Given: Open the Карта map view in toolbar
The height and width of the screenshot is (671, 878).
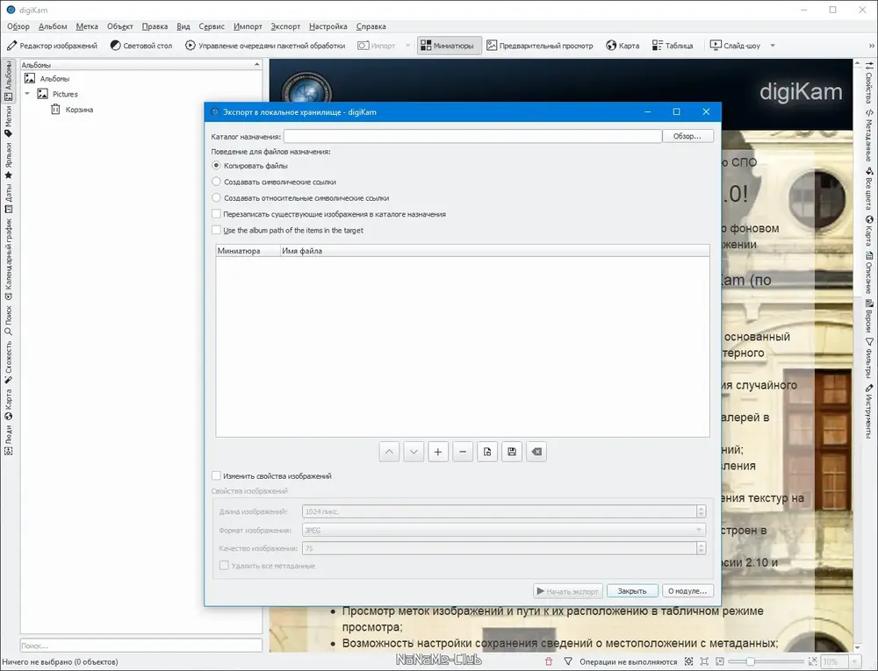Looking at the screenshot, I should click(622, 46).
